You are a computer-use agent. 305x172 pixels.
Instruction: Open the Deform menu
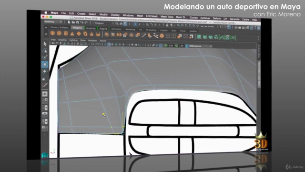click(x=217, y=18)
